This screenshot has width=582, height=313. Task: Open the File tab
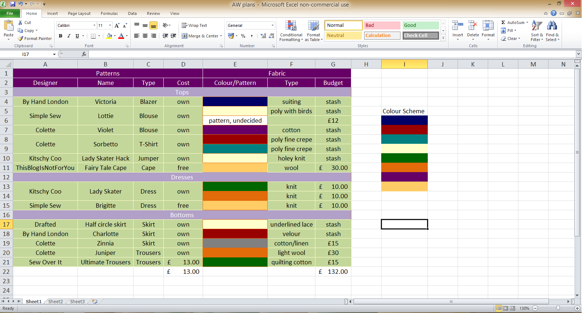coord(10,13)
